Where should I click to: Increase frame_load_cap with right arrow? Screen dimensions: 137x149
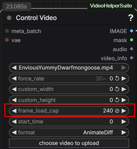124,111
